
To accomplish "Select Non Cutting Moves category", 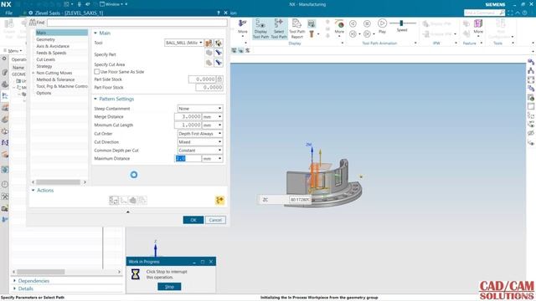I will [x=54, y=73].
